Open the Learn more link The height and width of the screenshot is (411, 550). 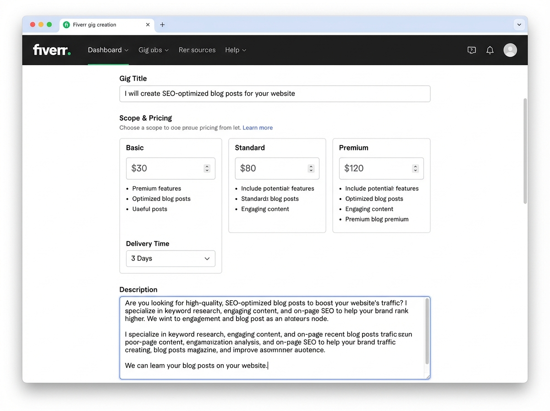[258, 128]
